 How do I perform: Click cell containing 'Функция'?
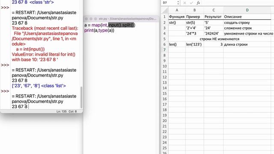coord(177,17)
